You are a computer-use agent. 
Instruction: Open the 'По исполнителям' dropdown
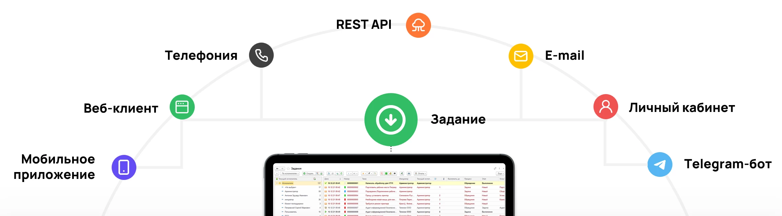pos(290,173)
